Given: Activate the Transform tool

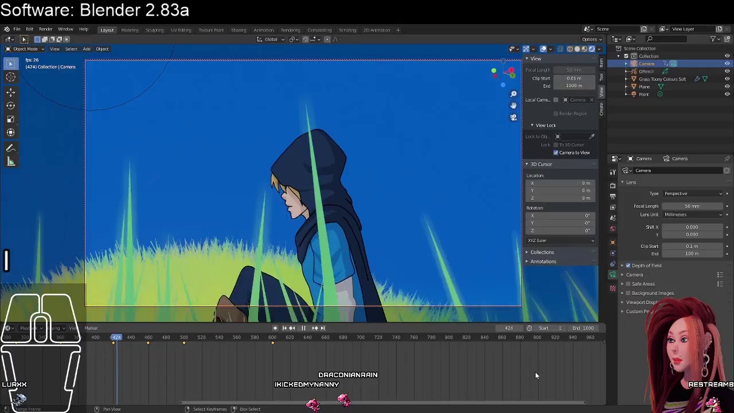Looking at the screenshot, I should (x=10, y=133).
